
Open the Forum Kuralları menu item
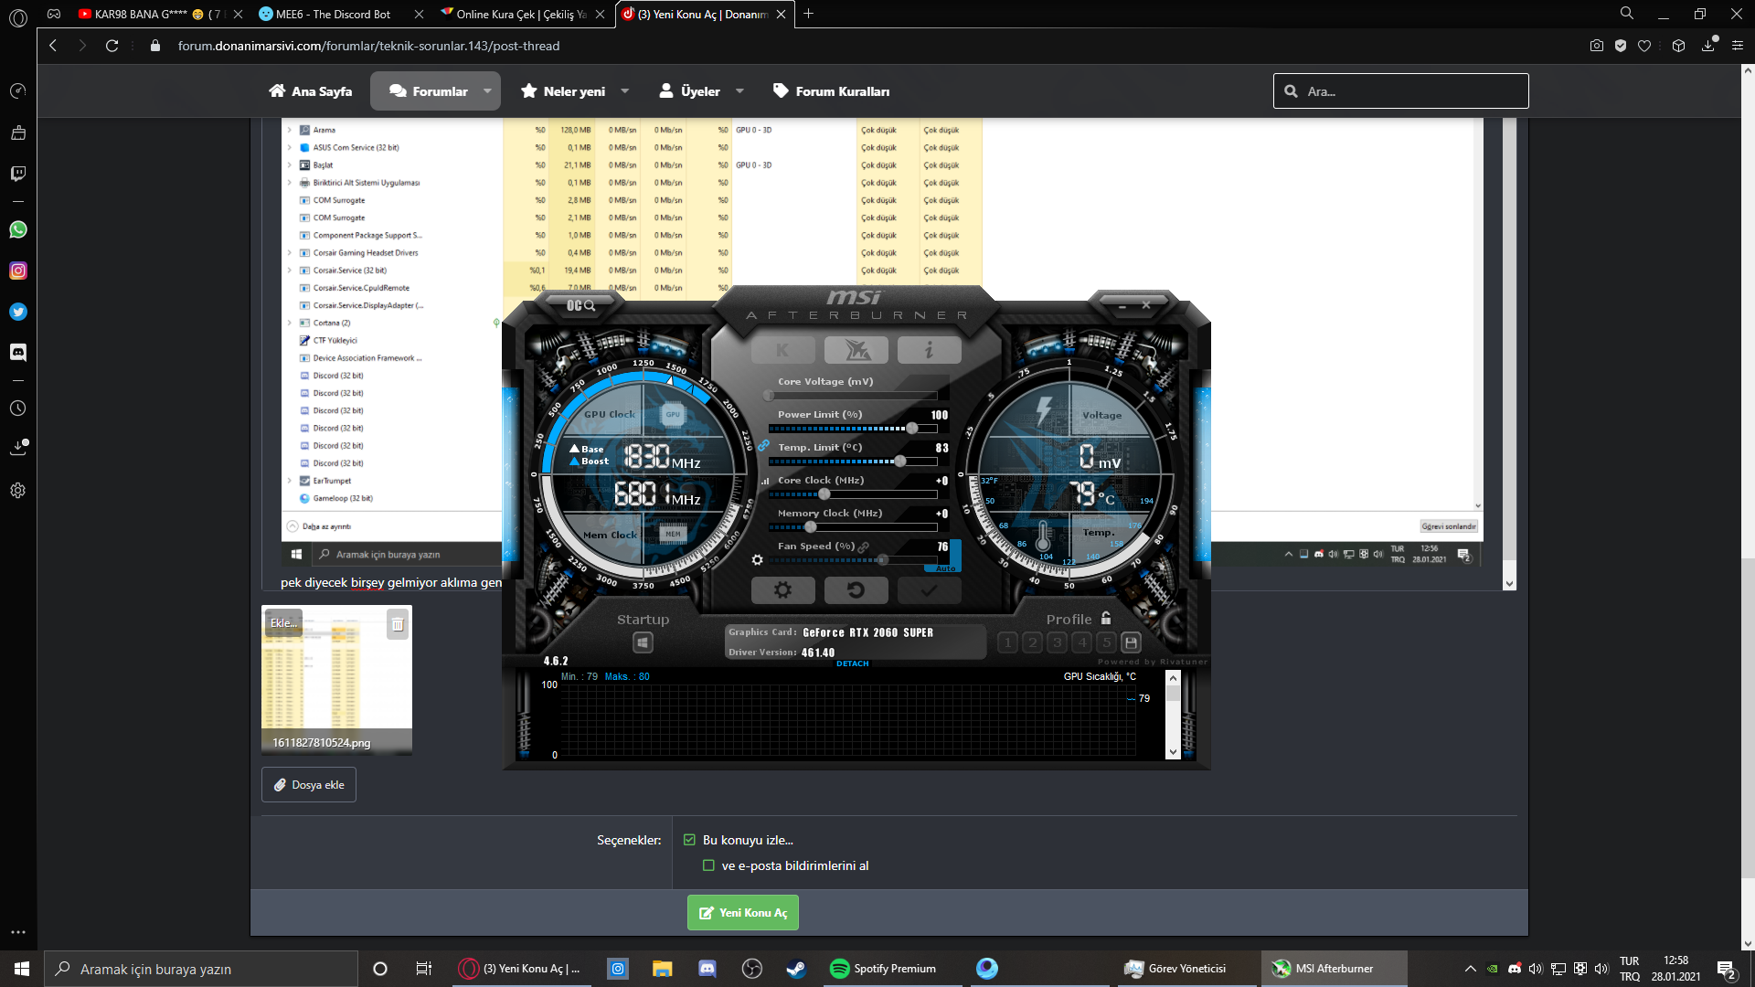click(831, 91)
